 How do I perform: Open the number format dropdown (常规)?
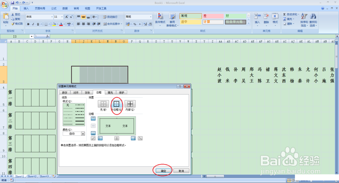click(x=151, y=17)
